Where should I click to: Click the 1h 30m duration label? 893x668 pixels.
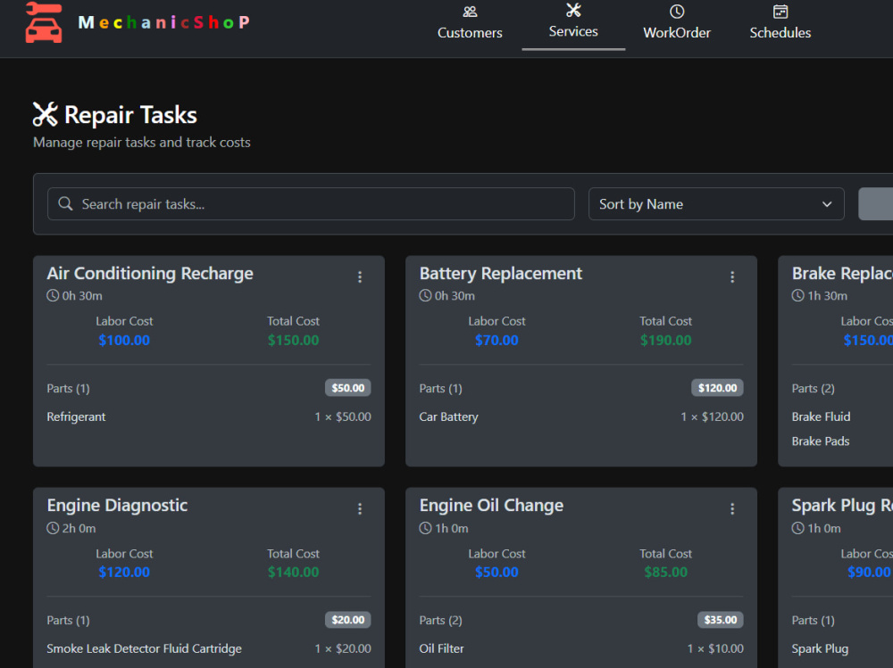pos(828,296)
